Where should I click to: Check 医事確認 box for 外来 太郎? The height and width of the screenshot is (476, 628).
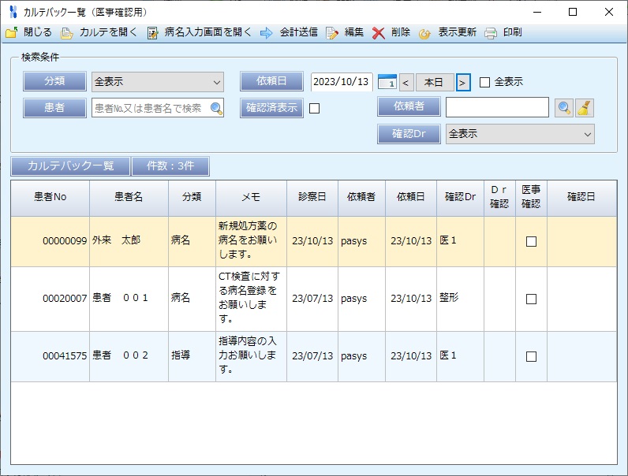coord(531,241)
